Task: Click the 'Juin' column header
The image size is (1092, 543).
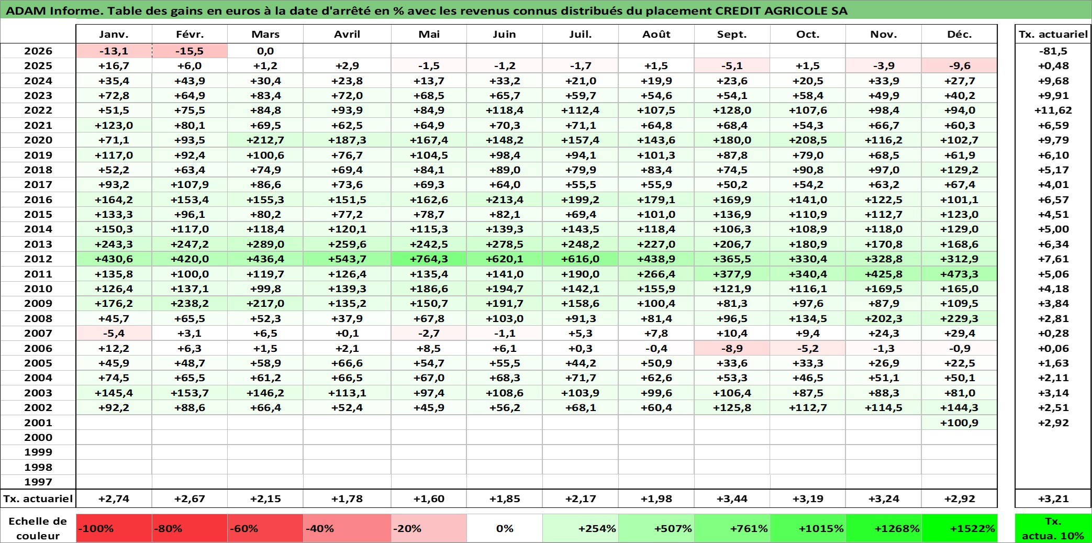Action: (x=505, y=34)
